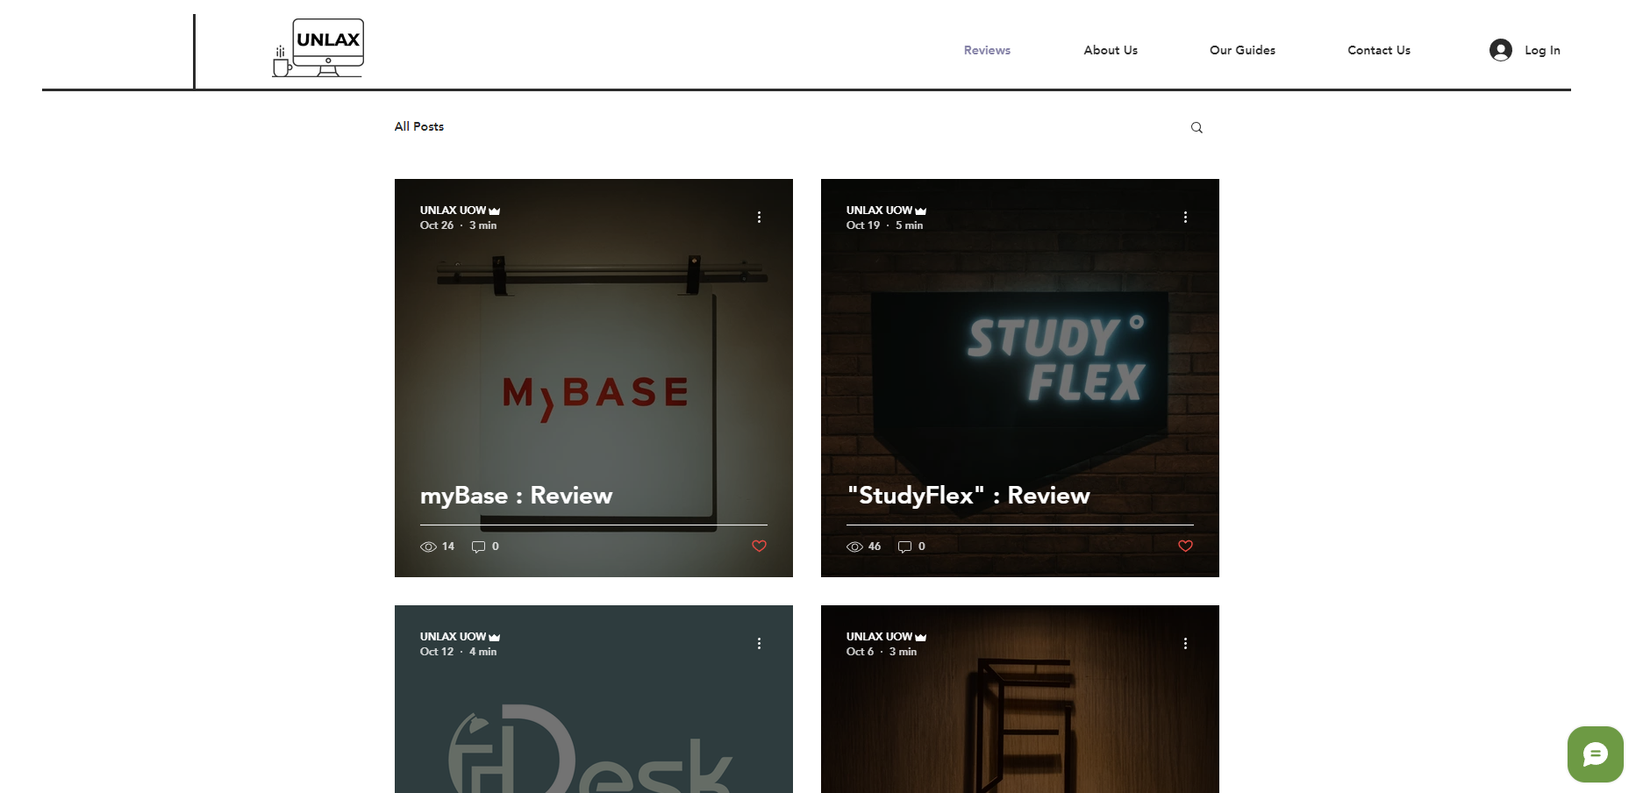
Task: Open the chat widget
Action: (x=1595, y=754)
